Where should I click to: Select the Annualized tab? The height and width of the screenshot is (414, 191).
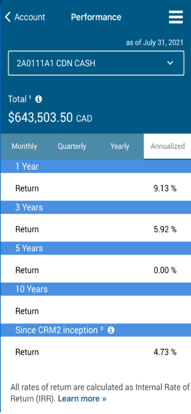(x=167, y=146)
